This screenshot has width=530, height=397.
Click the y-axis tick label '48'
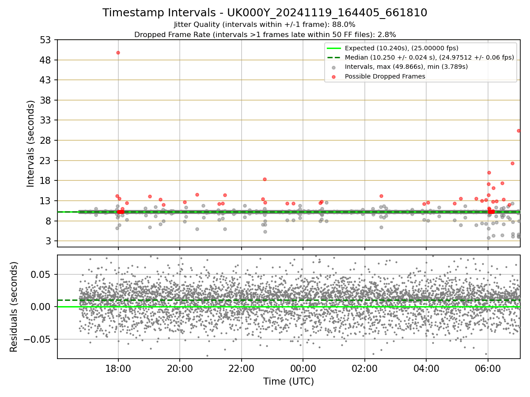tap(46, 60)
